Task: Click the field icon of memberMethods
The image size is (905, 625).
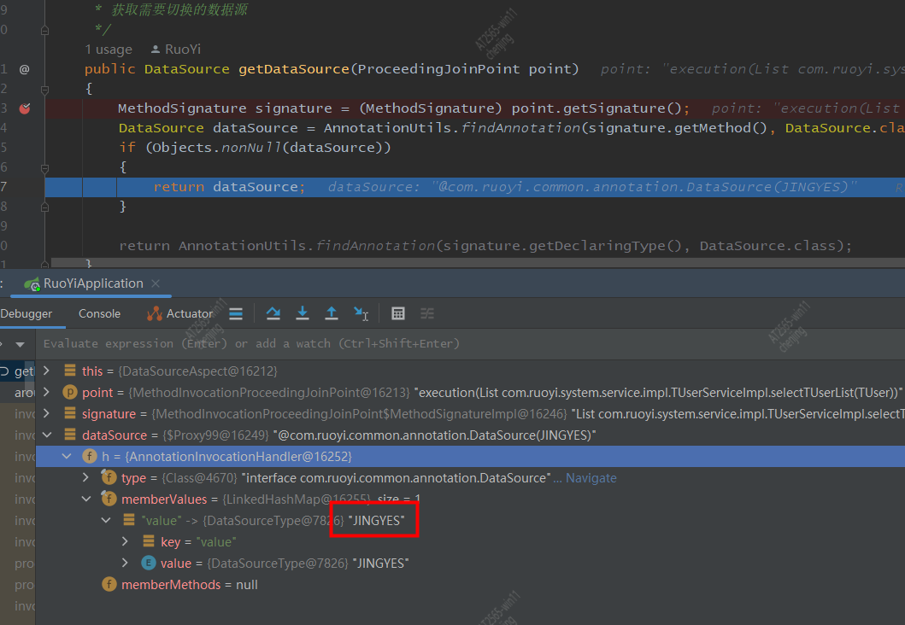Action: [x=109, y=584]
